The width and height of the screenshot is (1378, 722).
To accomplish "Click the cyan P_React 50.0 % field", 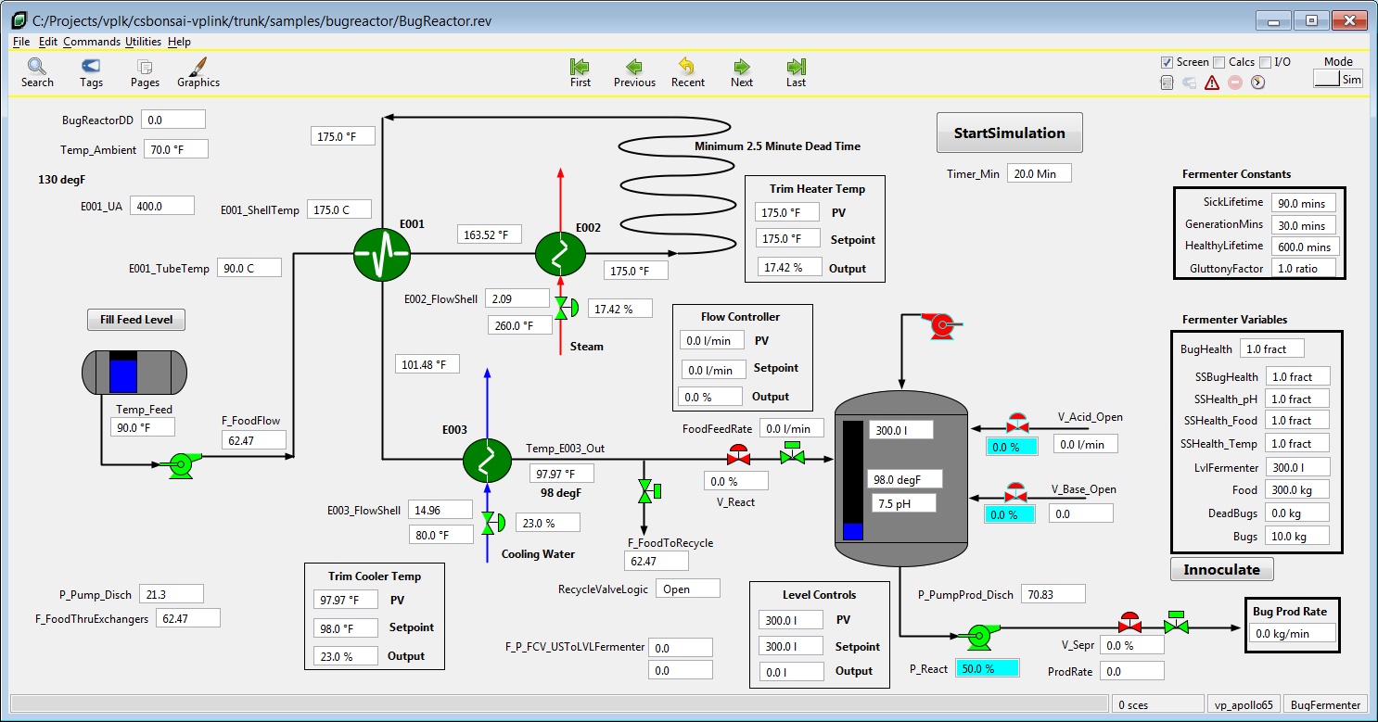I will (987, 668).
